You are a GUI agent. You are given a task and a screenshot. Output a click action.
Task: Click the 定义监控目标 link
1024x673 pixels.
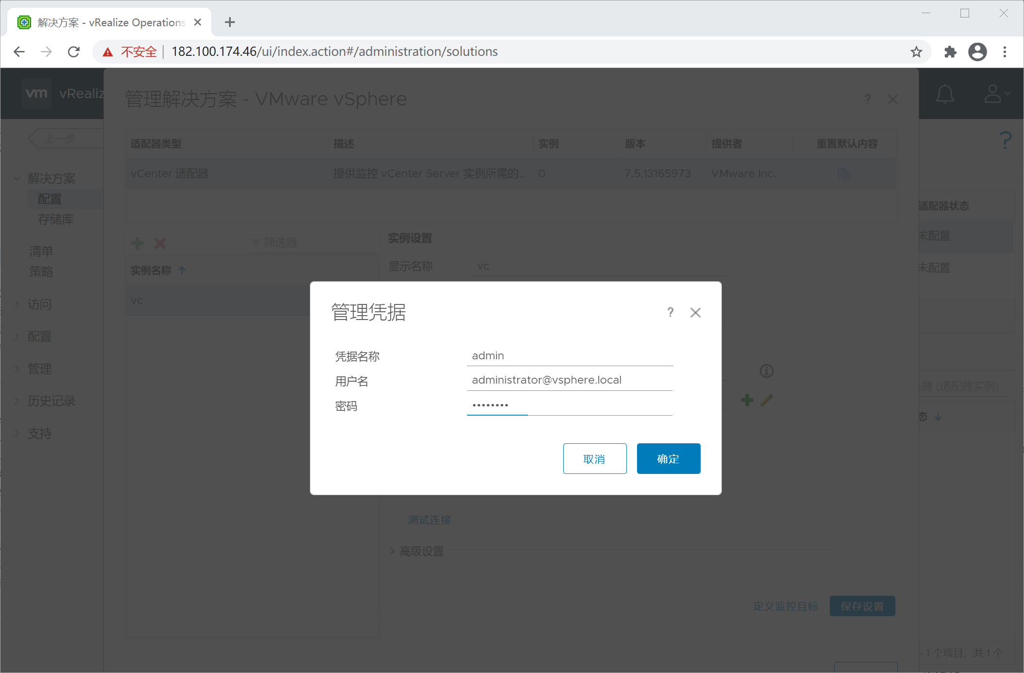[786, 606]
